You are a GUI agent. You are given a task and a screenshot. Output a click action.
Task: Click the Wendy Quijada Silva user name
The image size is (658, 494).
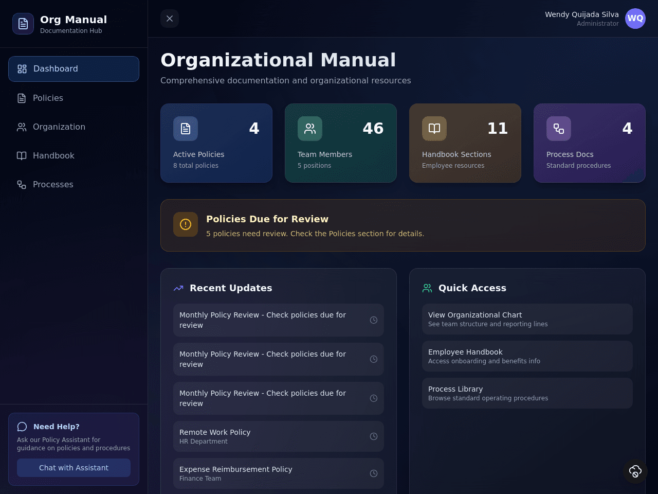pos(582,14)
